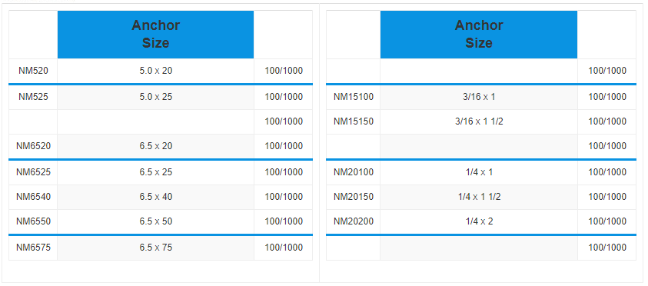Click 100/1000 quantity in NM20200 row

607,221
